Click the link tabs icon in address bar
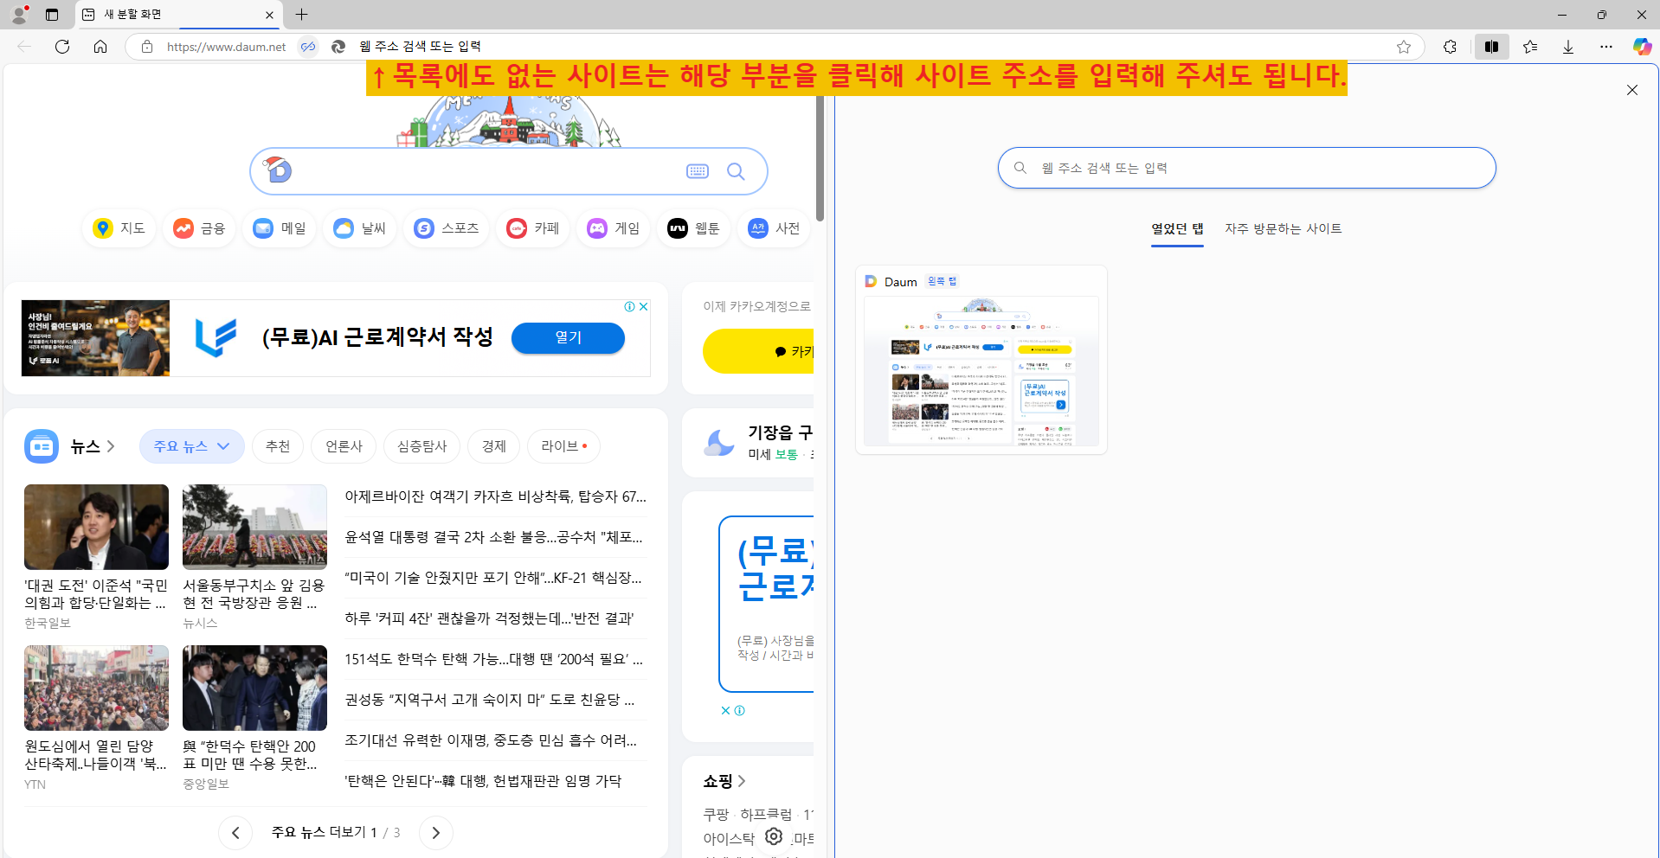Screen dimensions: 1660x858 coord(308,47)
